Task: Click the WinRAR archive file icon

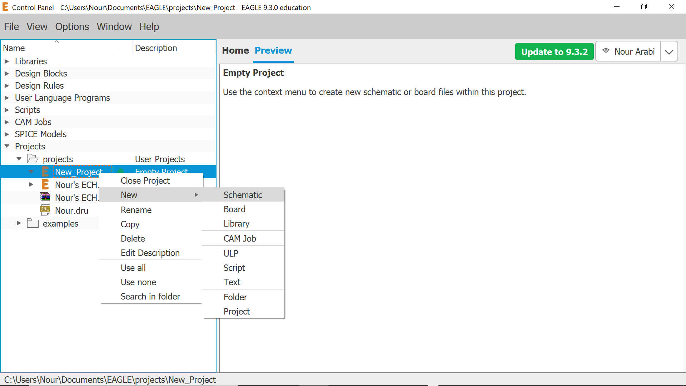Action: point(45,197)
